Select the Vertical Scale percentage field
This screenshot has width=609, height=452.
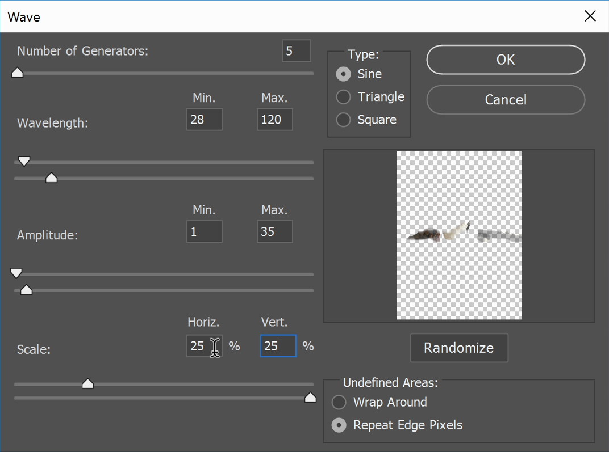point(278,346)
